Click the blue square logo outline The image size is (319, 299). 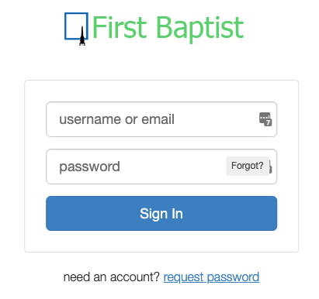click(x=76, y=26)
